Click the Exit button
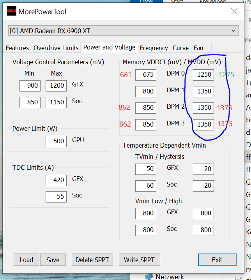 217,260
